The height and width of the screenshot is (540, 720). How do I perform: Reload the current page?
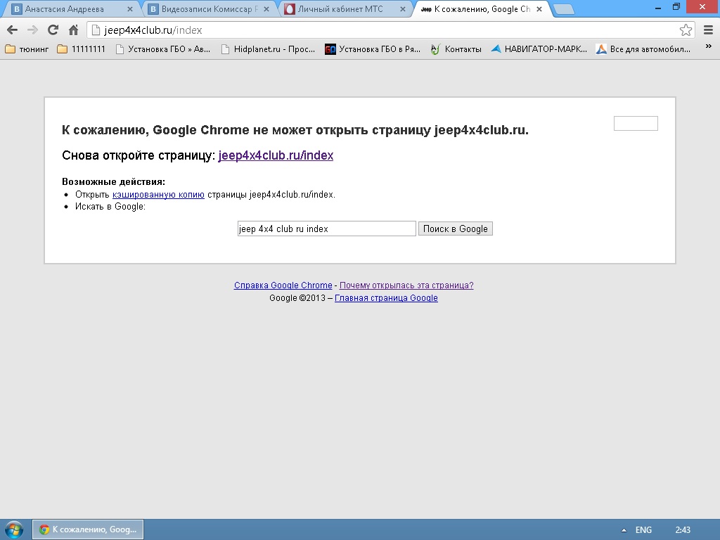[53, 30]
